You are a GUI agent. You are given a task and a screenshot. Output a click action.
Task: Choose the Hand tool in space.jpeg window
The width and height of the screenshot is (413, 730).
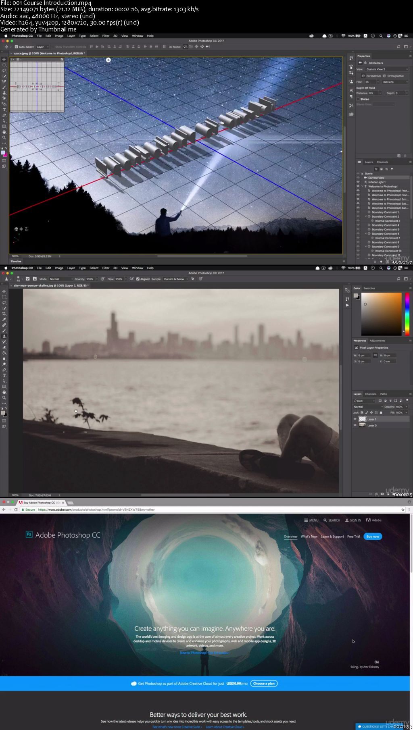tap(4, 132)
